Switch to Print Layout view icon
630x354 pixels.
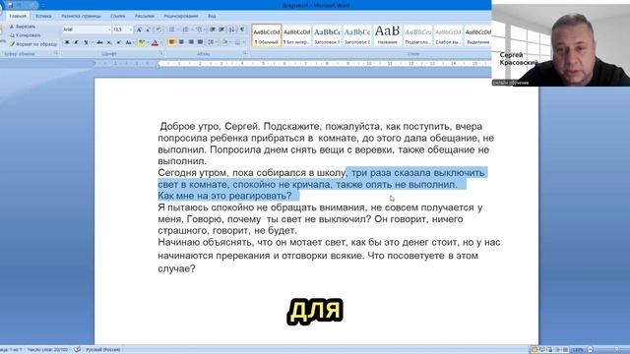click(534, 350)
